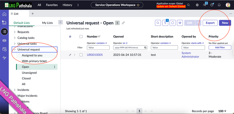234x114 pixels.
Task: Open the globe scope picker icon
Action: 197,5
